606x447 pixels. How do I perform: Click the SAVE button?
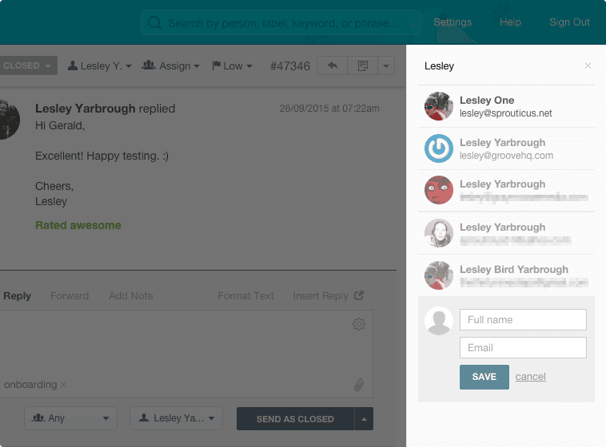484,377
